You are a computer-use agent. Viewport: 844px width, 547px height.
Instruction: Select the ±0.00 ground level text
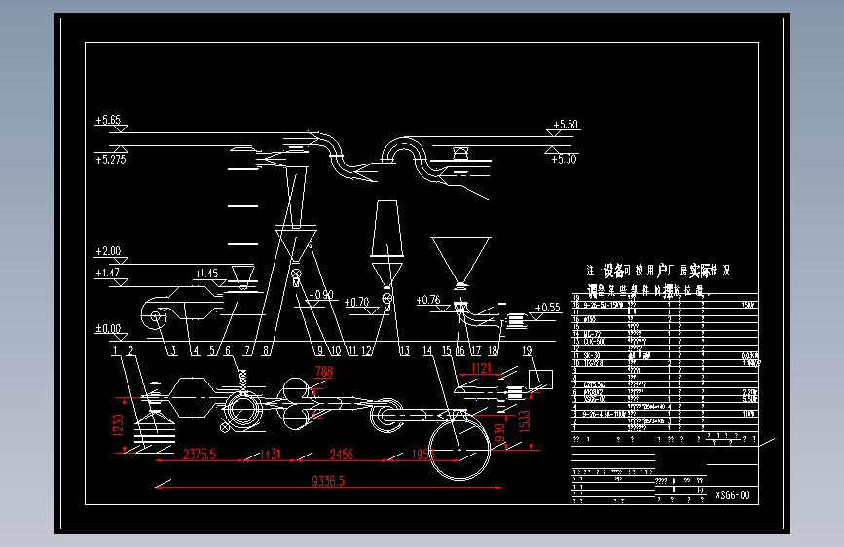click(108, 328)
